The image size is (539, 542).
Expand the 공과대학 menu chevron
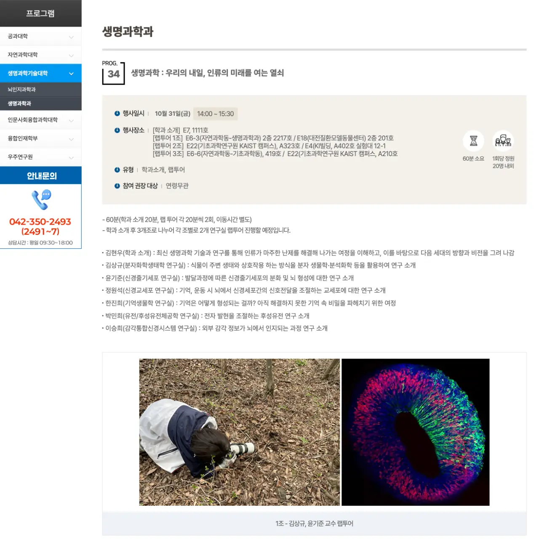click(71, 37)
